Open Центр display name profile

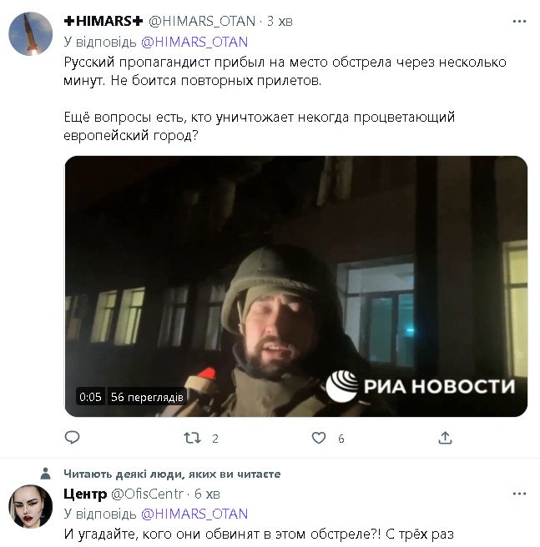pos(85,494)
